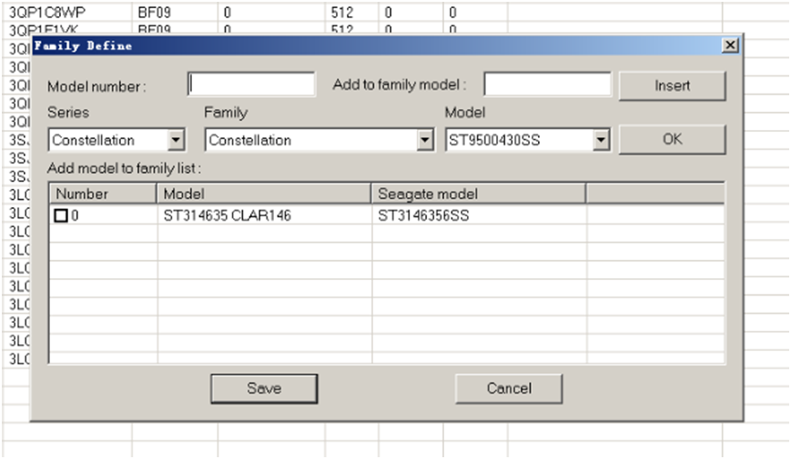Click the Seagate model column header
The image size is (791, 459).
coord(478,194)
